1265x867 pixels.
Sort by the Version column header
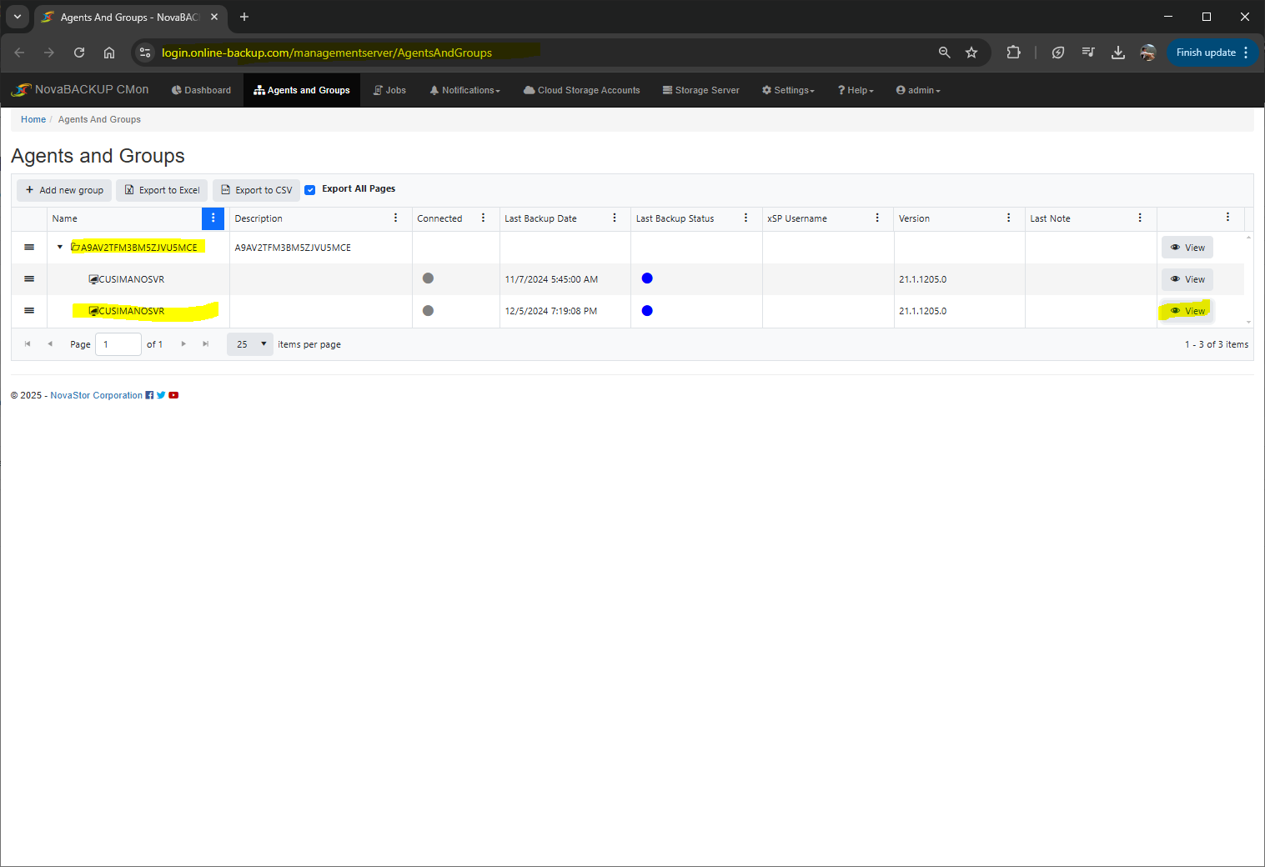tap(914, 218)
